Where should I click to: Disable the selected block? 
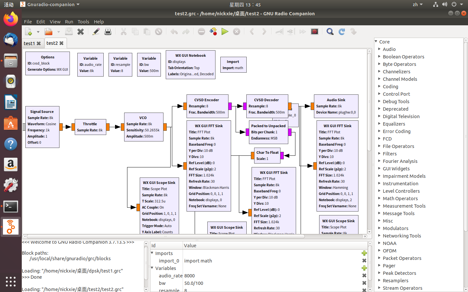click(291, 31)
